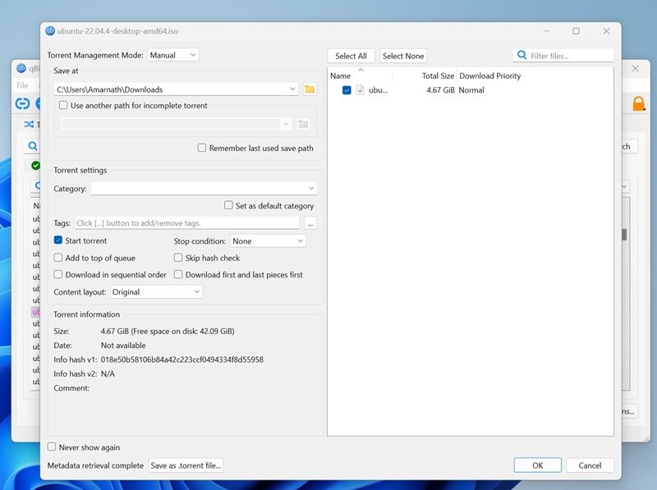Close the add torrent dialog
This screenshot has height=490, width=657.
606,31
